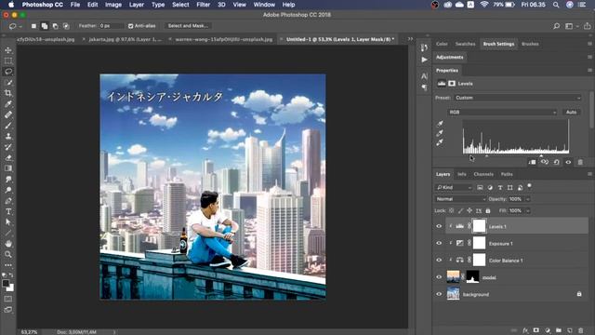Select the Gradient tool
Screen dimensions: 595x335
point(8,168)
